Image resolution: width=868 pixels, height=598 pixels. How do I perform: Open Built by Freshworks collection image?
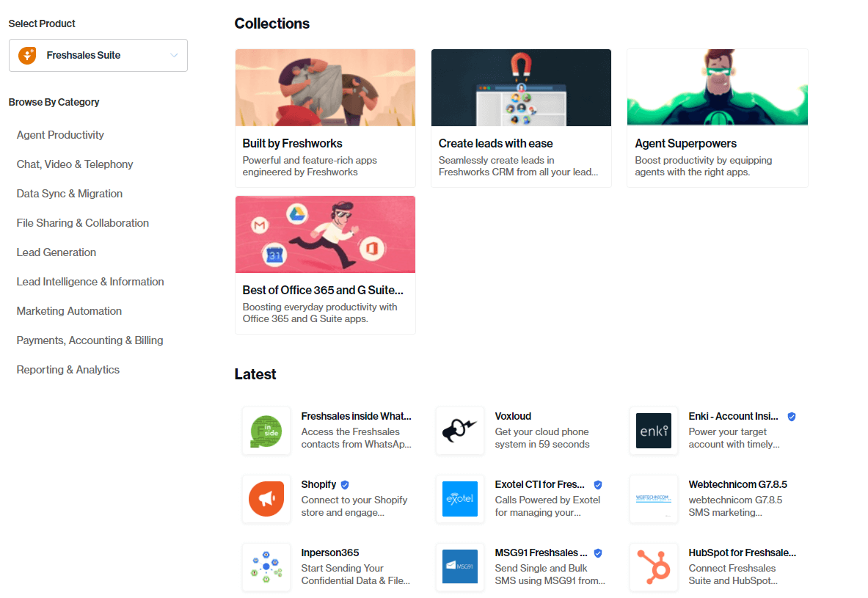(x=326, y=87)
